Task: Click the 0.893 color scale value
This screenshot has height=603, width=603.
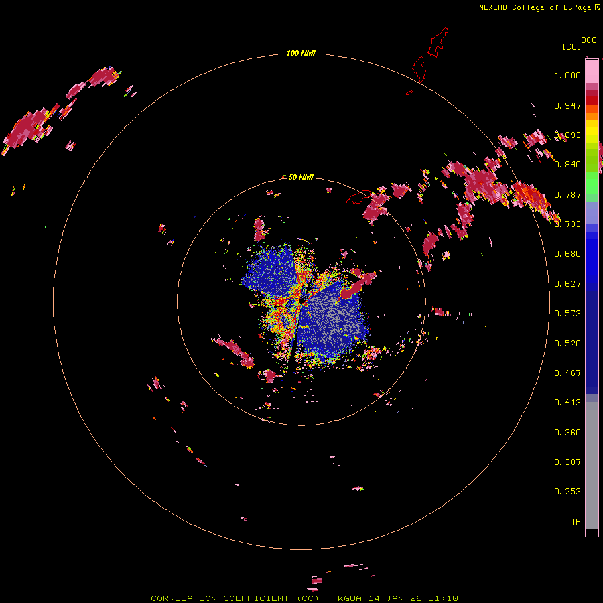Action: [x=567, y=135]
